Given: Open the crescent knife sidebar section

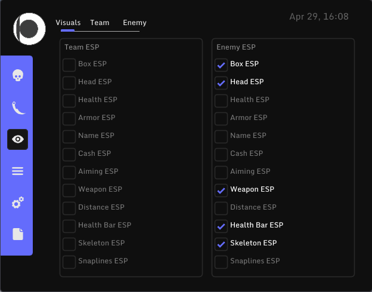Looking at the screenshot, I should coord(17,107).
